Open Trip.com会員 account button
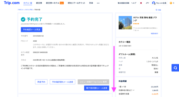This screenshot has height=97, width=179. tap(159, 3)
